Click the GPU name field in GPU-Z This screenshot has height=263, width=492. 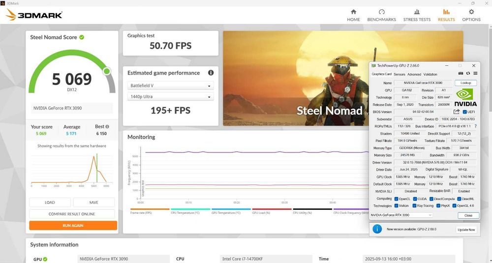[423, 83]
